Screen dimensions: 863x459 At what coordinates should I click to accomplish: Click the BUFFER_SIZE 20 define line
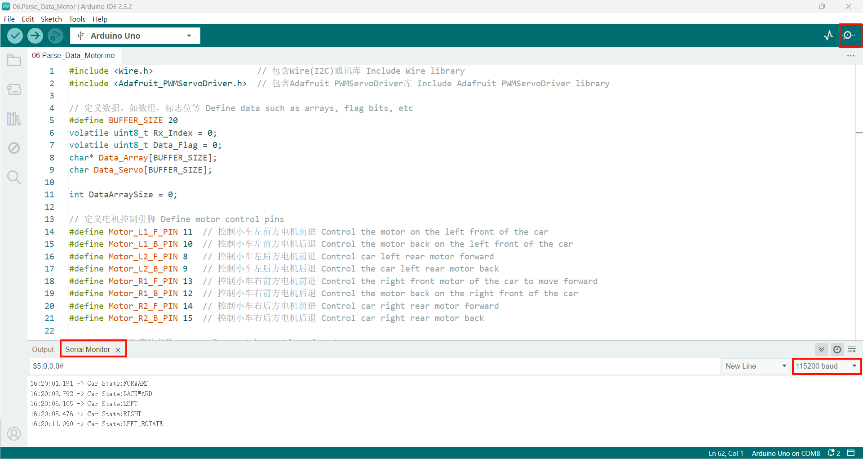pyautogui.click(x=124, y=120)
